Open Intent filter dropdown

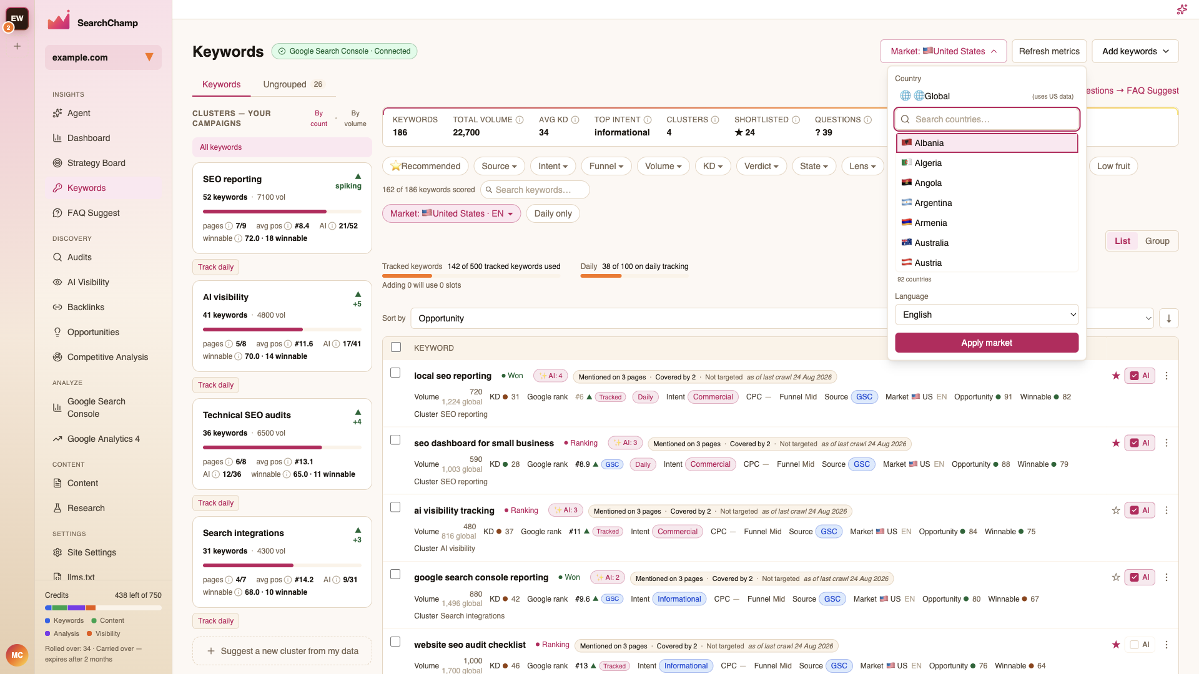click(x=553, y=166)
